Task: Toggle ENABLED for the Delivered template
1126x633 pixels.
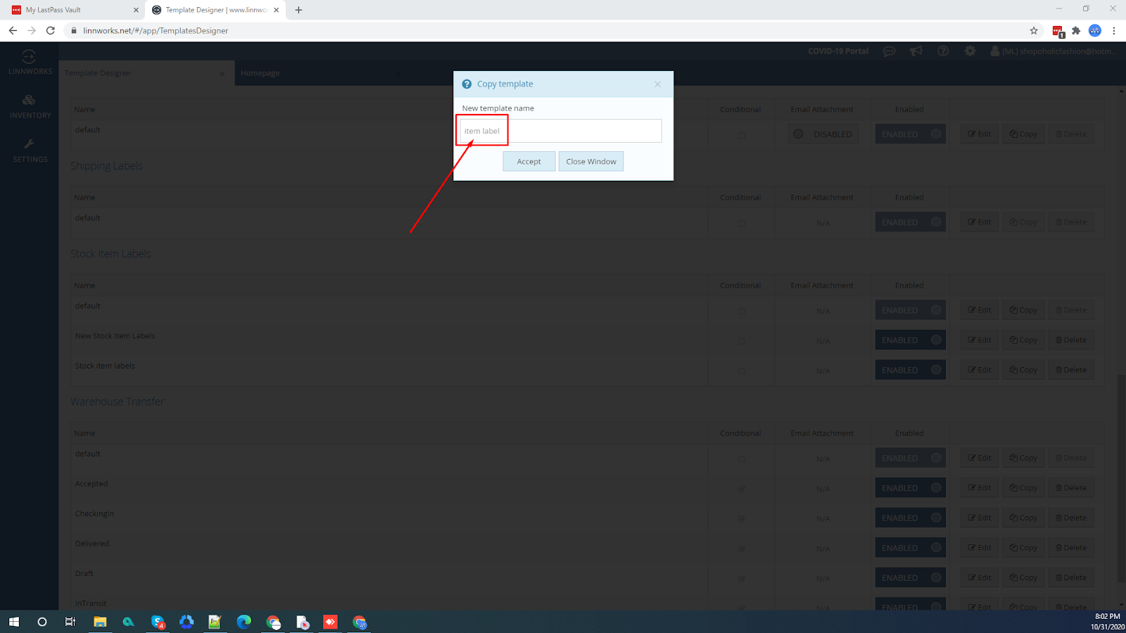Action: click(911, 548)
